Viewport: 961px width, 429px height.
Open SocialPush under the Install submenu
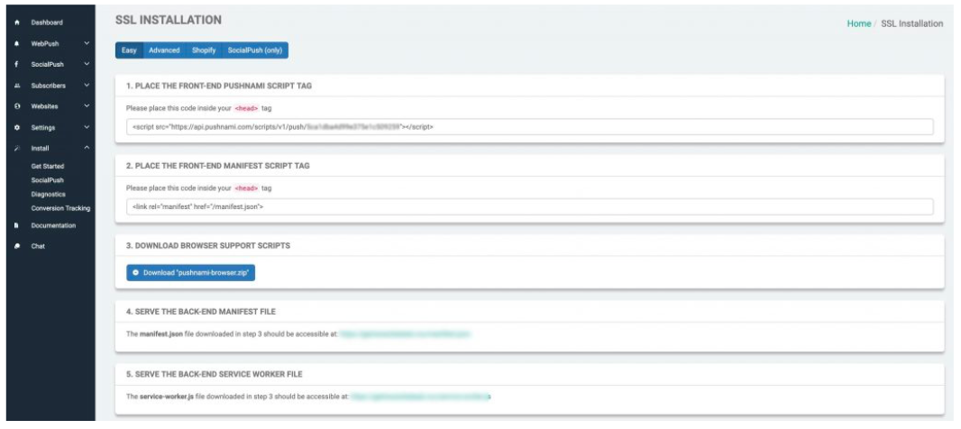[47, 180]
